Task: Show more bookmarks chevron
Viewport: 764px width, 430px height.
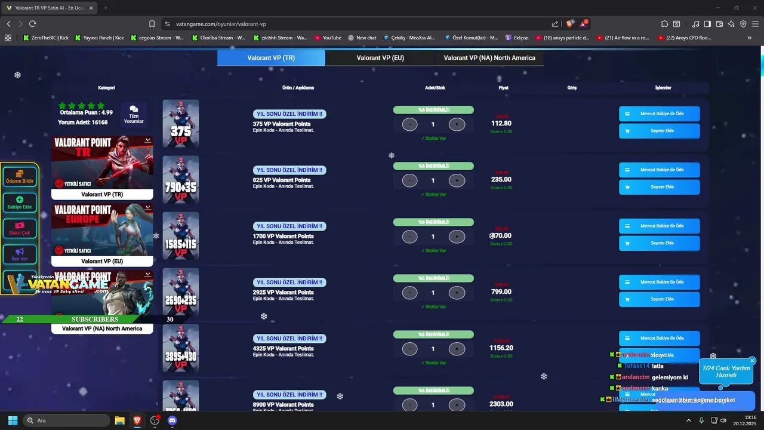Action: pyautogui.click(x=750, y=38)
